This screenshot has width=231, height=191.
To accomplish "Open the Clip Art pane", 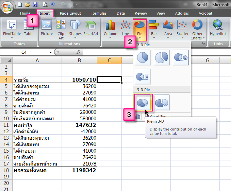I will 61,30.
